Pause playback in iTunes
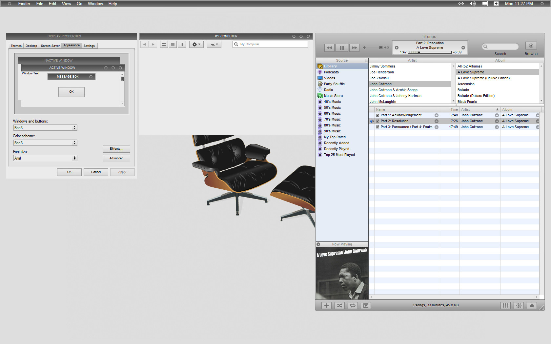Viewport: 551px width, 344px height. coord(342,48)
